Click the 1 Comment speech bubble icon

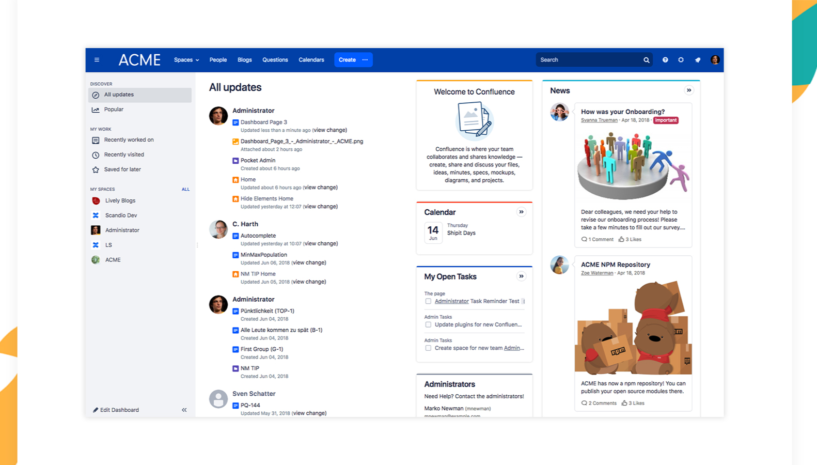click(x=584, y=239)
